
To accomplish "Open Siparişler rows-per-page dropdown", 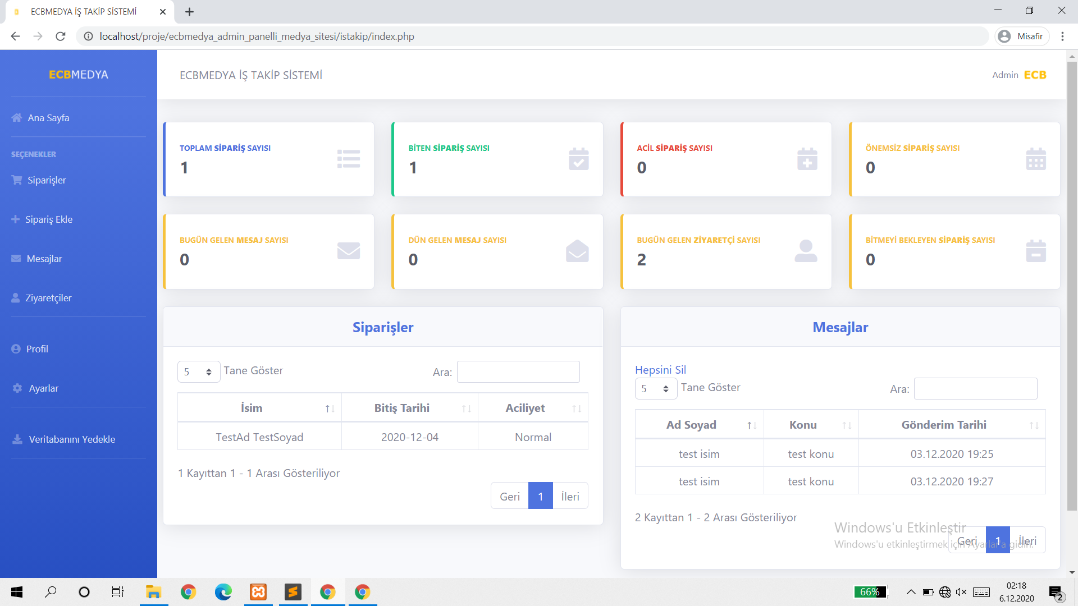I will 198,371.
